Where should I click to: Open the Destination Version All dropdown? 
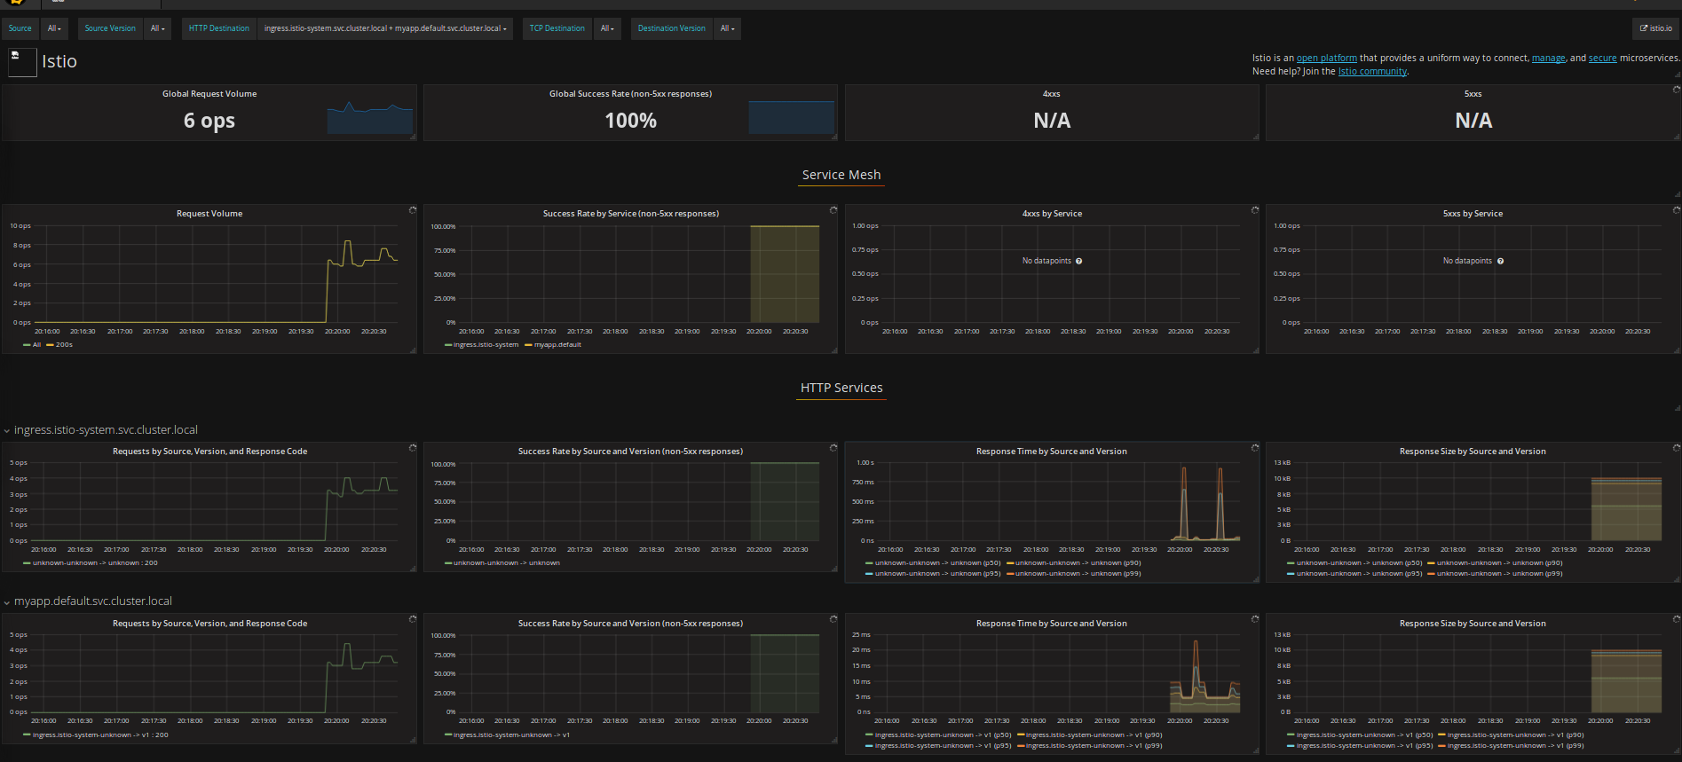727,28
